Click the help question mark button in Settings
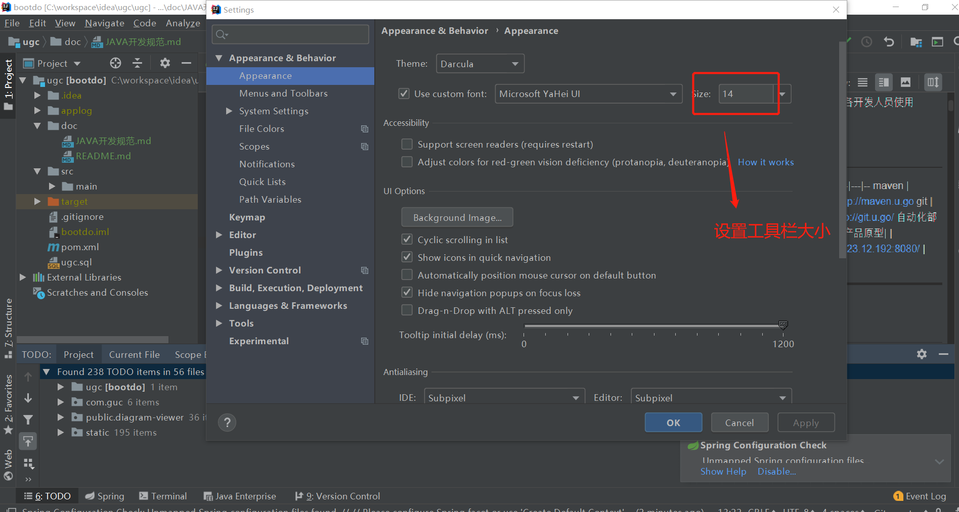Image resolution: width=959 pixels, height=512 pixels. [228, 423]
